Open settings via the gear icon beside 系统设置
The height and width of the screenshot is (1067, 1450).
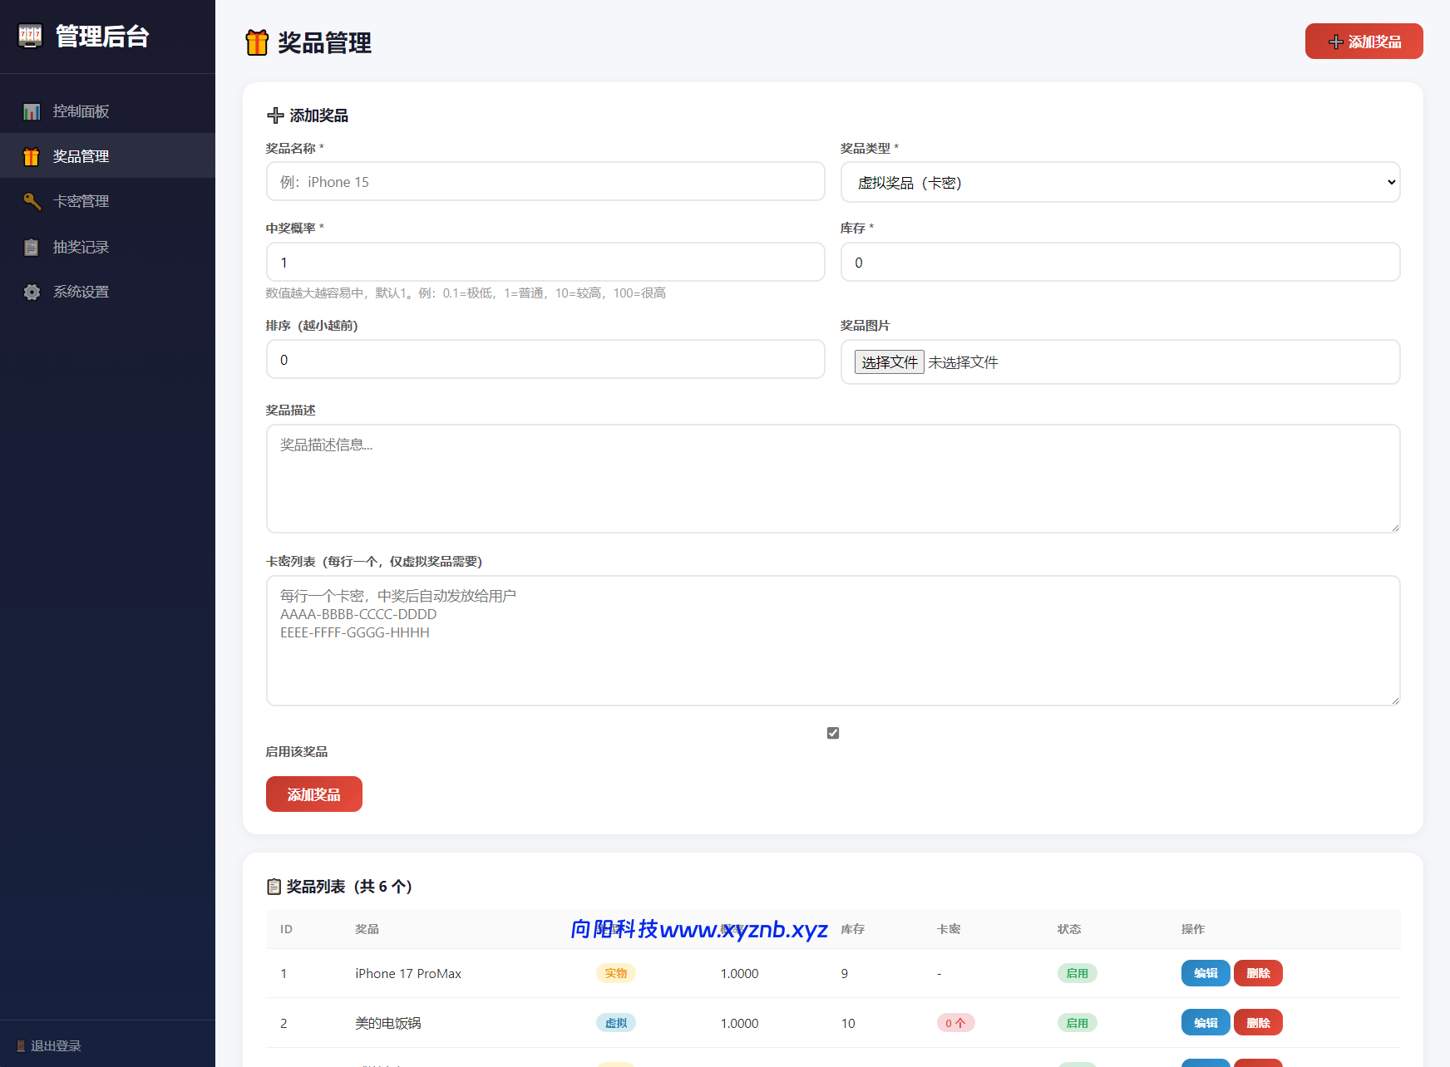(x=32, y=292)
